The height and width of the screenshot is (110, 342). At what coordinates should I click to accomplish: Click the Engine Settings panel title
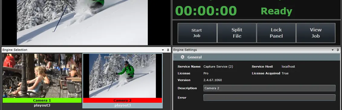pos(185,50)
